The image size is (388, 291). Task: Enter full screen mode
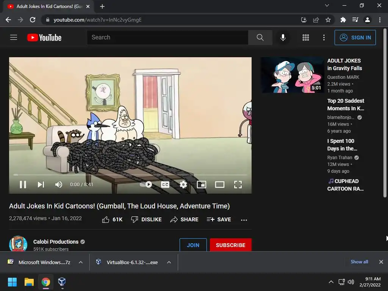click(238, 185)
